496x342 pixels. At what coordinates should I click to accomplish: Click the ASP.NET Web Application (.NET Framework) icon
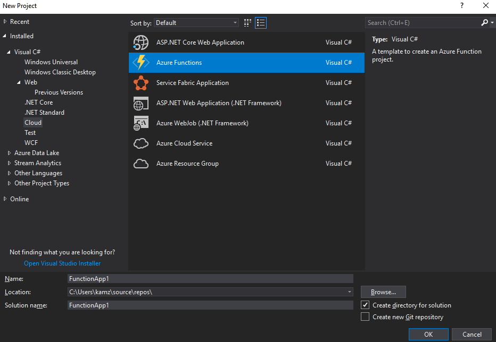(x=141, y=103)
